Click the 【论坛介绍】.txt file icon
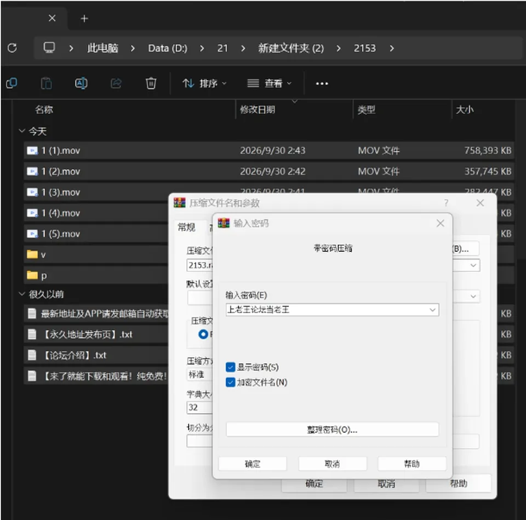This screenshot has width=526, height=520. [32, 355]
